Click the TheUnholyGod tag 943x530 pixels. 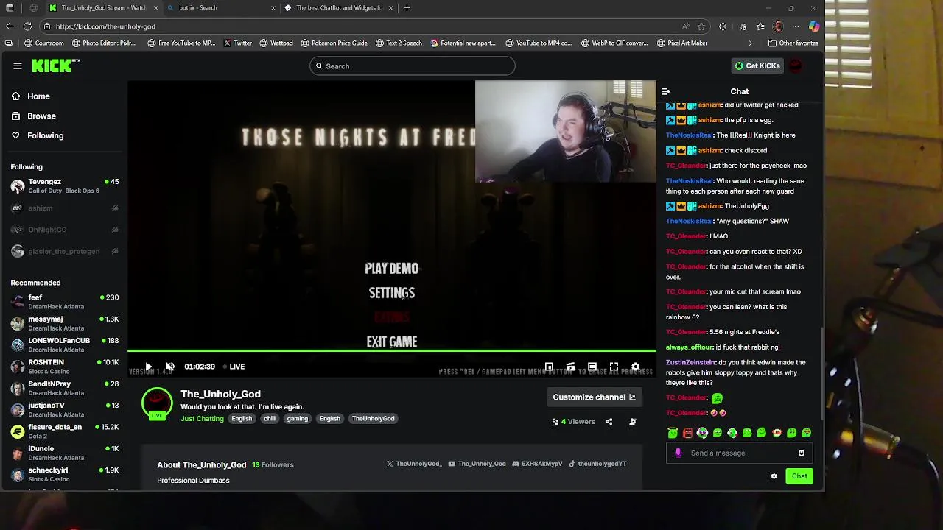(373, 419)
